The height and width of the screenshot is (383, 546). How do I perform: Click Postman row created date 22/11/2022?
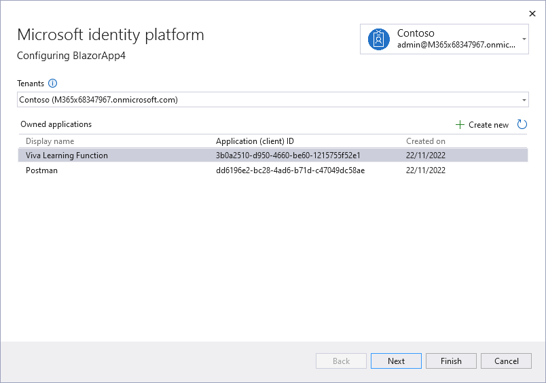426,170
